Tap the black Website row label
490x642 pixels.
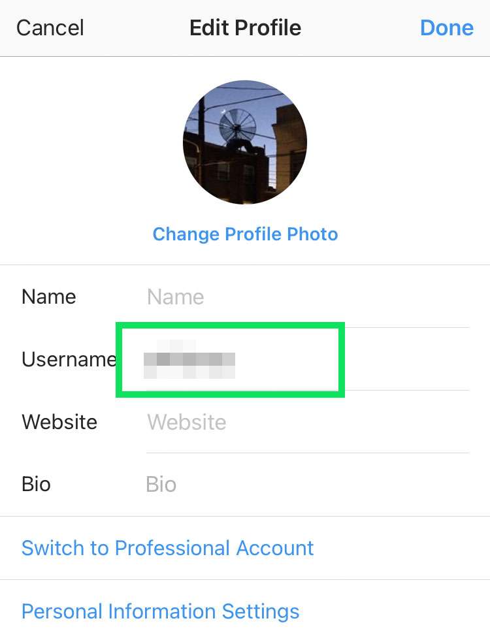(x=59, y=422)
